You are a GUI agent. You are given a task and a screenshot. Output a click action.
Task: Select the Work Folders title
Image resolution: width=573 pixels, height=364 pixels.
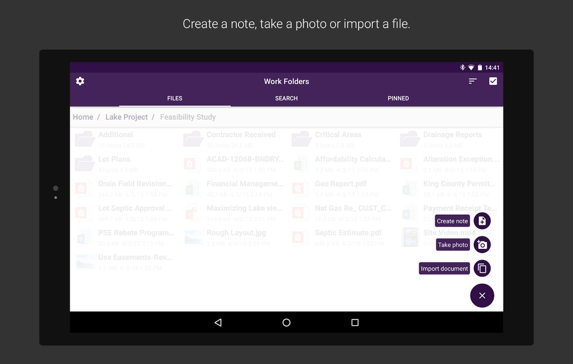(287, 81)
